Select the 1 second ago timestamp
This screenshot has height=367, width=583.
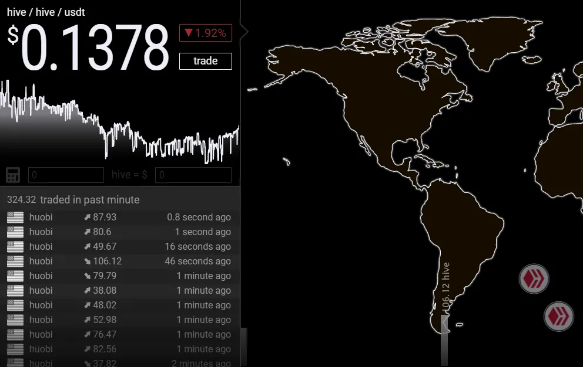click(x=203, y=232)
